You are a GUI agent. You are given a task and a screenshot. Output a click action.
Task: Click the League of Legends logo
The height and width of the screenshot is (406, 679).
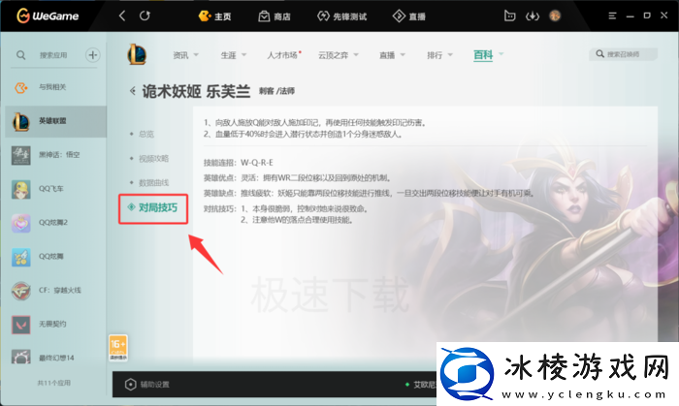tap(137, 54)
